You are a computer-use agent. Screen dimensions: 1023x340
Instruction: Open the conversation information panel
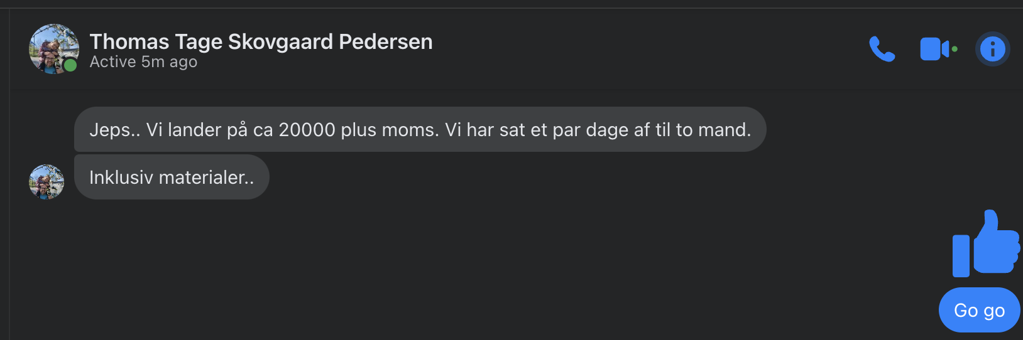992,49
